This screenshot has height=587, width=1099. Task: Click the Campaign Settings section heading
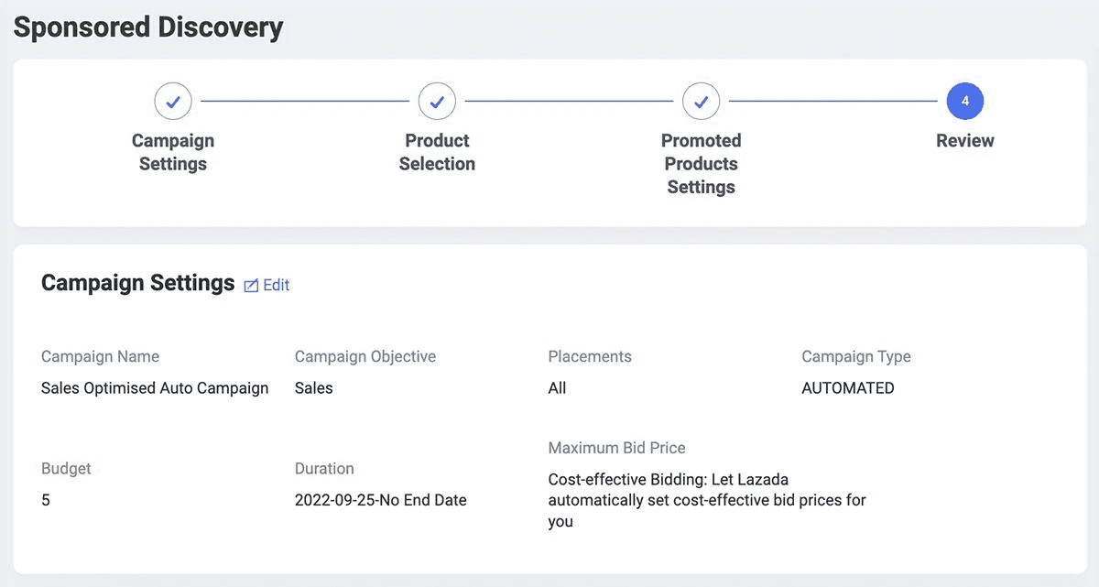138,283
